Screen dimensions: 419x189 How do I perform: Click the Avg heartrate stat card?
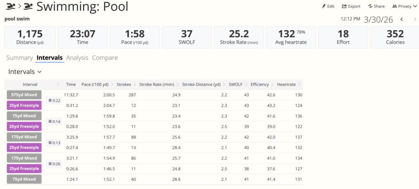point(291,37)
